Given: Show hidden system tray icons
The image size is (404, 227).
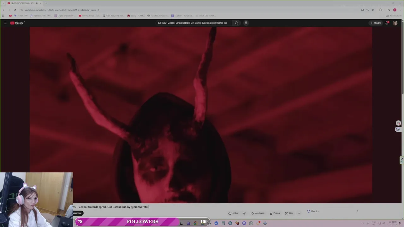Looking at the screenshot, I should [362, 223].
